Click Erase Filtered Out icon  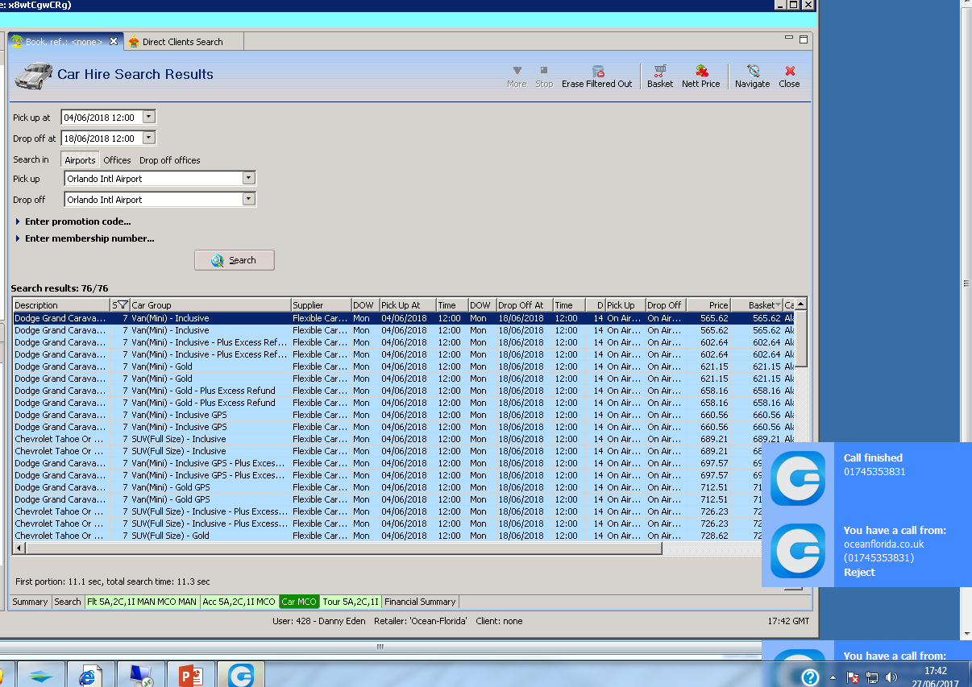[597, 77]
